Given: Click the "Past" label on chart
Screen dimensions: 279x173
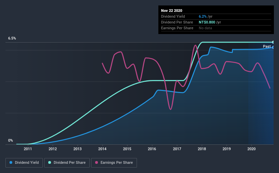Looking at the screenshot, I should tap(267, 46).
